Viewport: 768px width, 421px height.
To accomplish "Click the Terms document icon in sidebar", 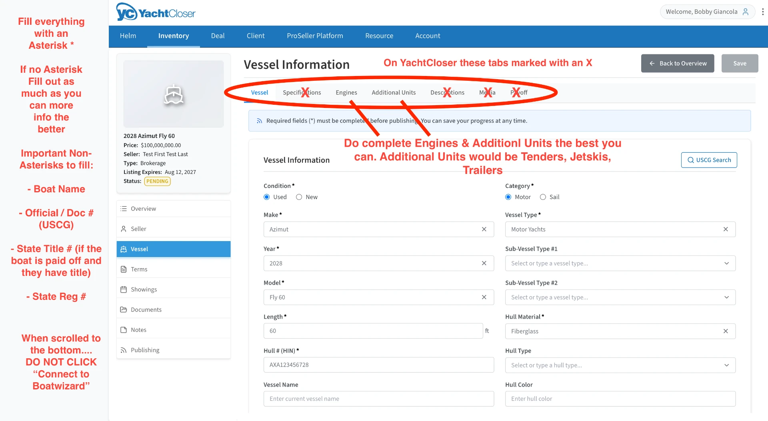I will pyautogui.click(x=124, y=269).
